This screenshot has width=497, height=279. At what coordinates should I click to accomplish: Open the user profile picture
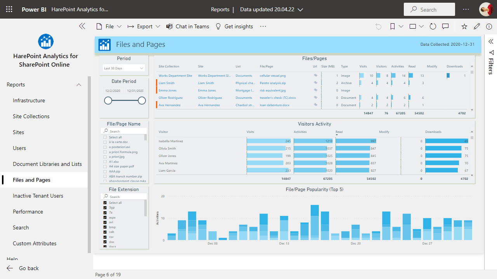pos(486,9)
